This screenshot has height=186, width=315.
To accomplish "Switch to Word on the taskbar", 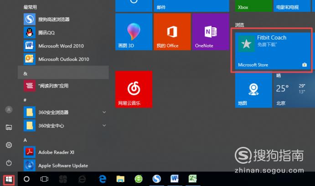I will pos(175,179).
